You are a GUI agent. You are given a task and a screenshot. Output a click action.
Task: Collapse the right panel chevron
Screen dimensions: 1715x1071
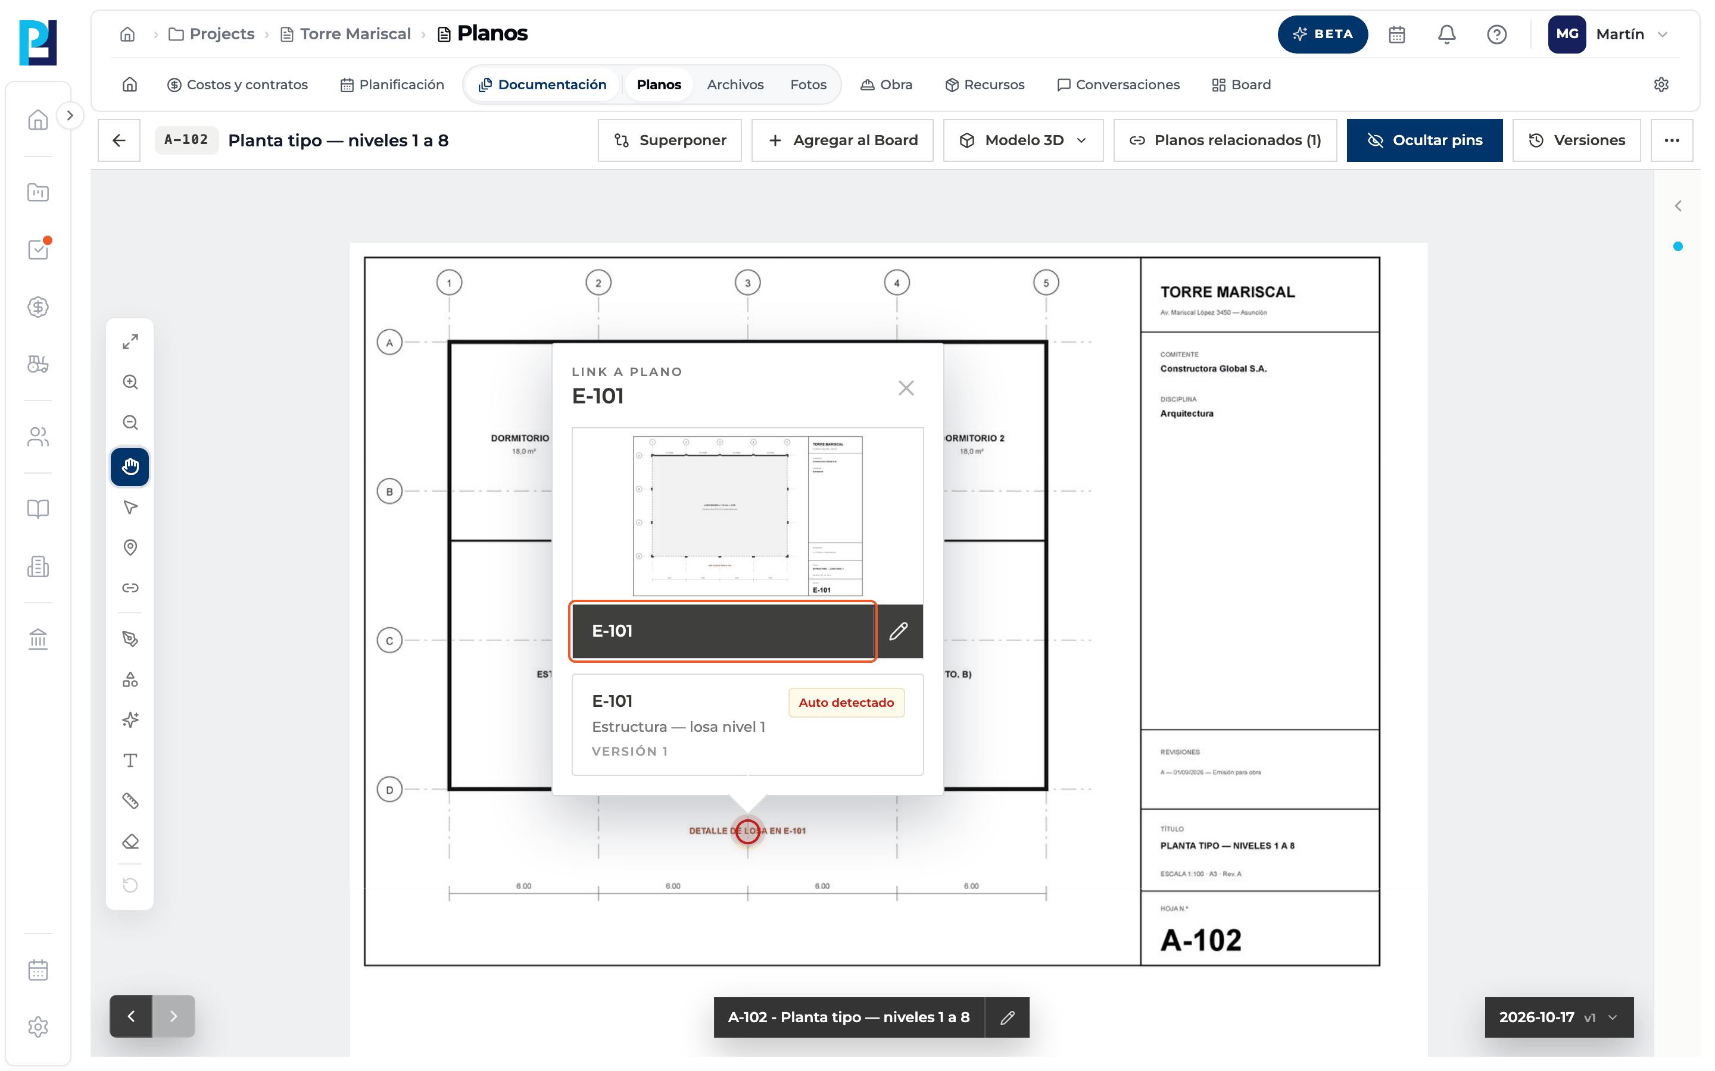[1677, 206]
